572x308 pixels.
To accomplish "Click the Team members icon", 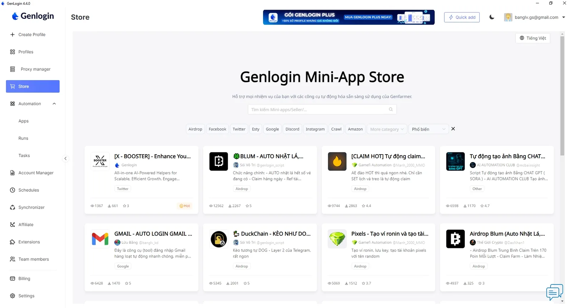I will click(x=13, y=259).
